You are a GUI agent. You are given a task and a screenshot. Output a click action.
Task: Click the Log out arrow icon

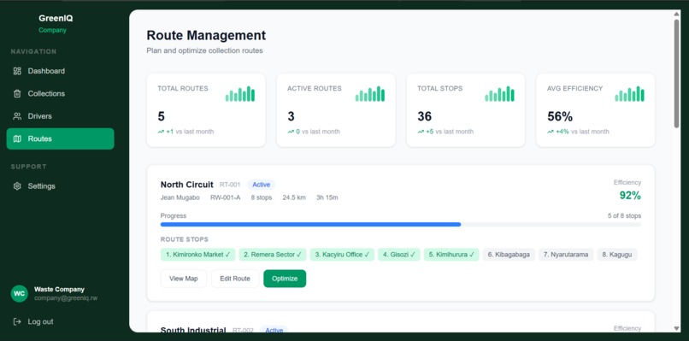[x=17, y=321]
